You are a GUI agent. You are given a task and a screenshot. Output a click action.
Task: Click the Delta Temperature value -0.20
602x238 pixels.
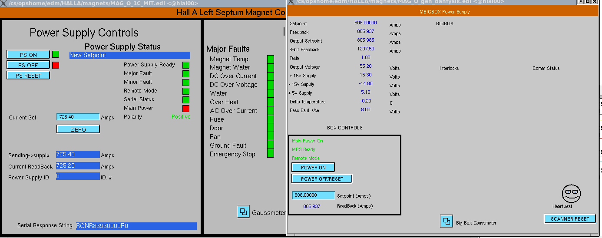[x=366, y=101]
